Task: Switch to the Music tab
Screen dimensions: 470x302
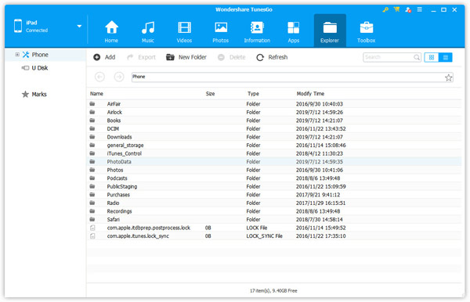Action: (148, 31)
